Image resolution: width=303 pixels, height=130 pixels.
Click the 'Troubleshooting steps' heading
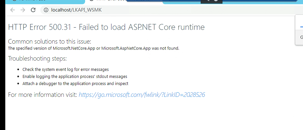click(x=37, y=58)
